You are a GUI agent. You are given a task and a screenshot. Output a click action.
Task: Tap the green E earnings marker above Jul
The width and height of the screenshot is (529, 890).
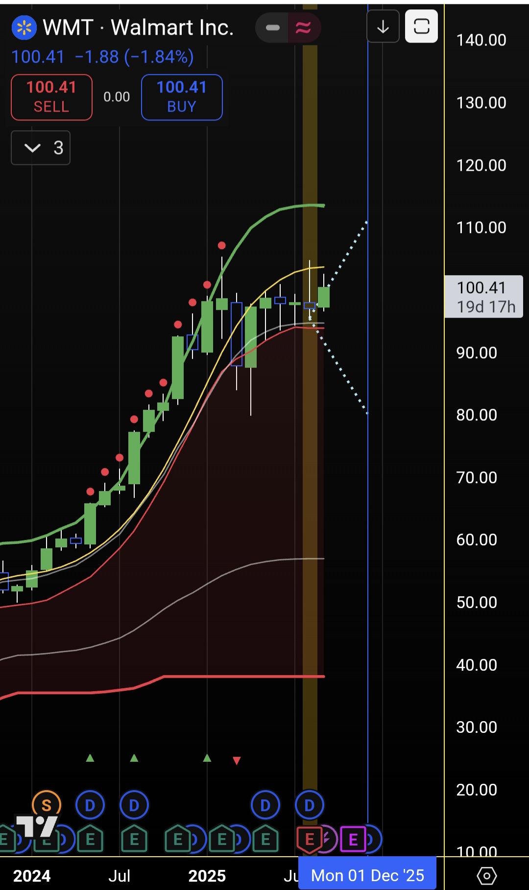134,839
